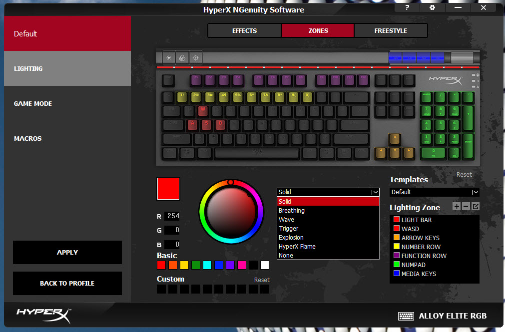
Task: Click Reset next to Custom colors
Action: (x=262, y=280)
